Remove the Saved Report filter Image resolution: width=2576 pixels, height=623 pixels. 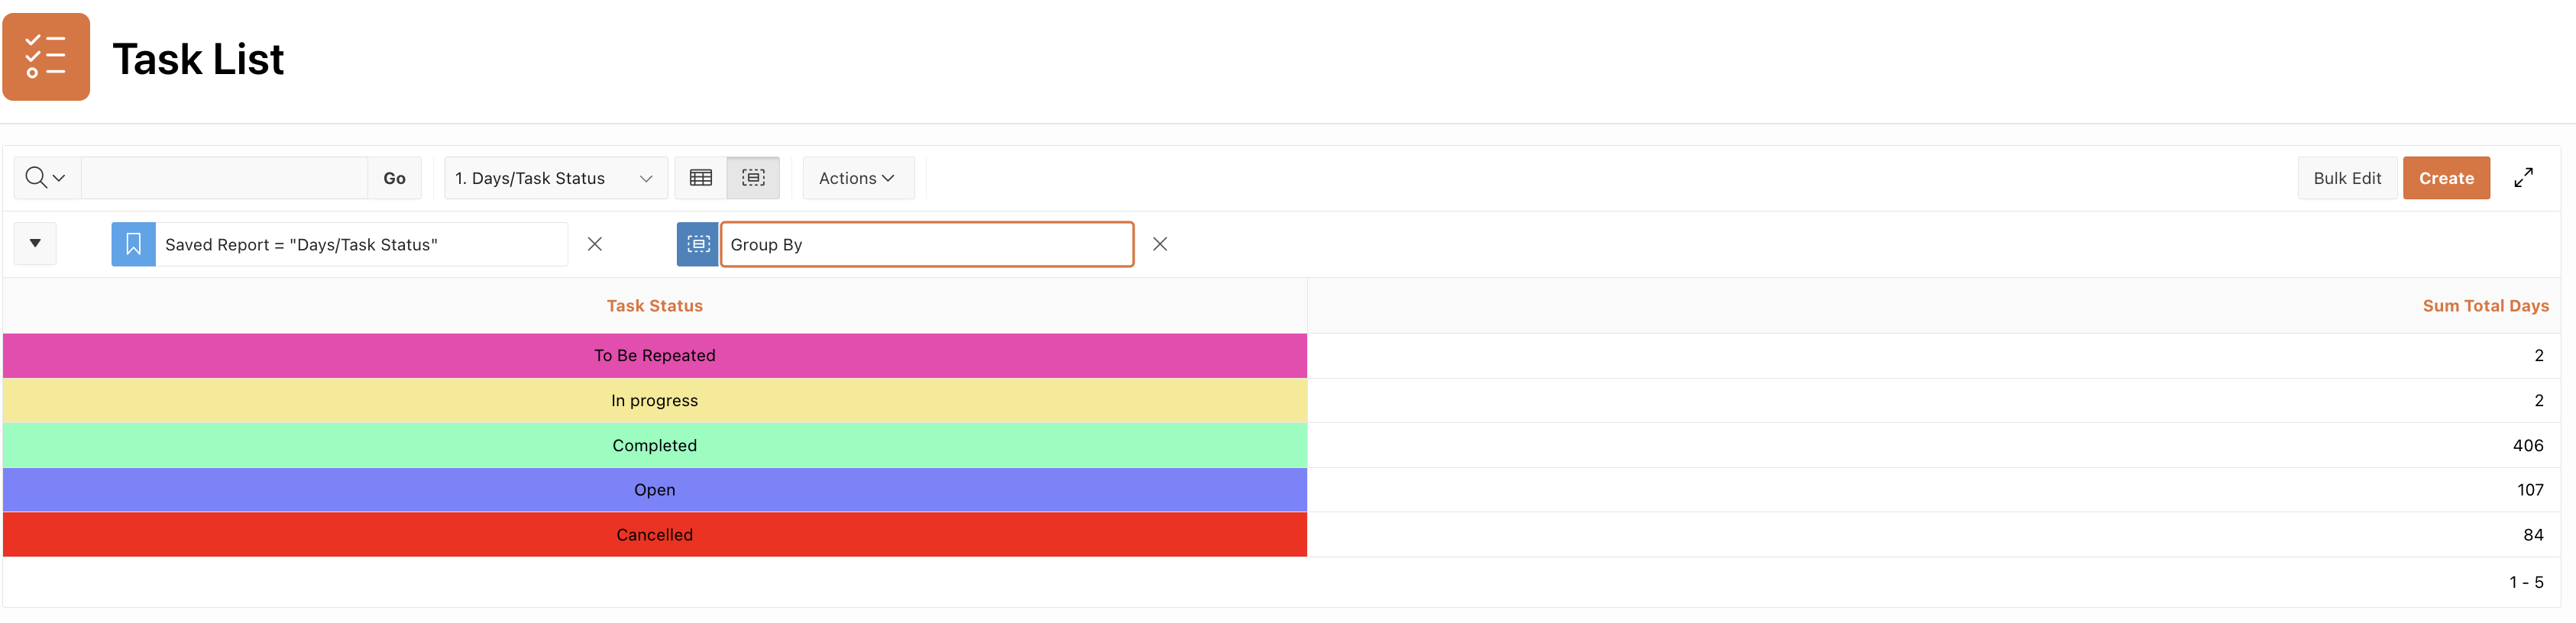coord(595,245)
